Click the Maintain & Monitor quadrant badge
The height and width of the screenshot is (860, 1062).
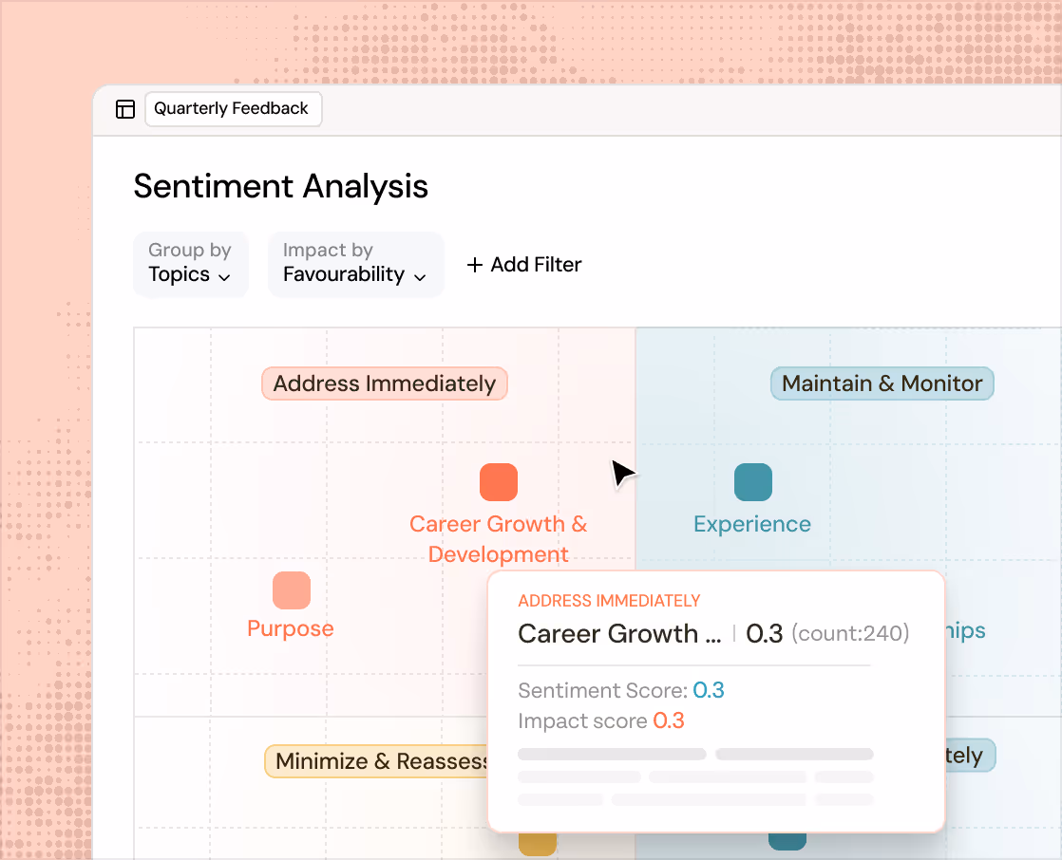pyautogui.click(x=882, y=383)
